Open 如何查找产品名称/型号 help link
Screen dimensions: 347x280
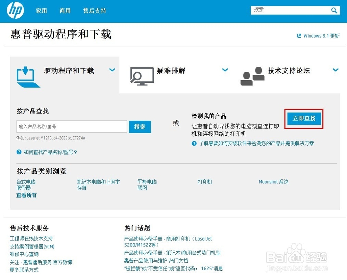[50, 152]
